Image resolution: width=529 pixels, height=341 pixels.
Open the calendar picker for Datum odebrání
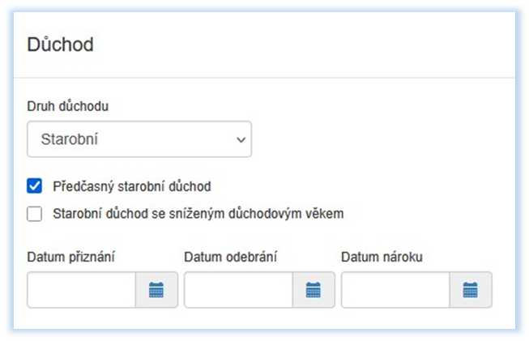click(314, 290)
